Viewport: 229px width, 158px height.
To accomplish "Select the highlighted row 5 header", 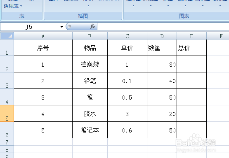I will (7, 114).
